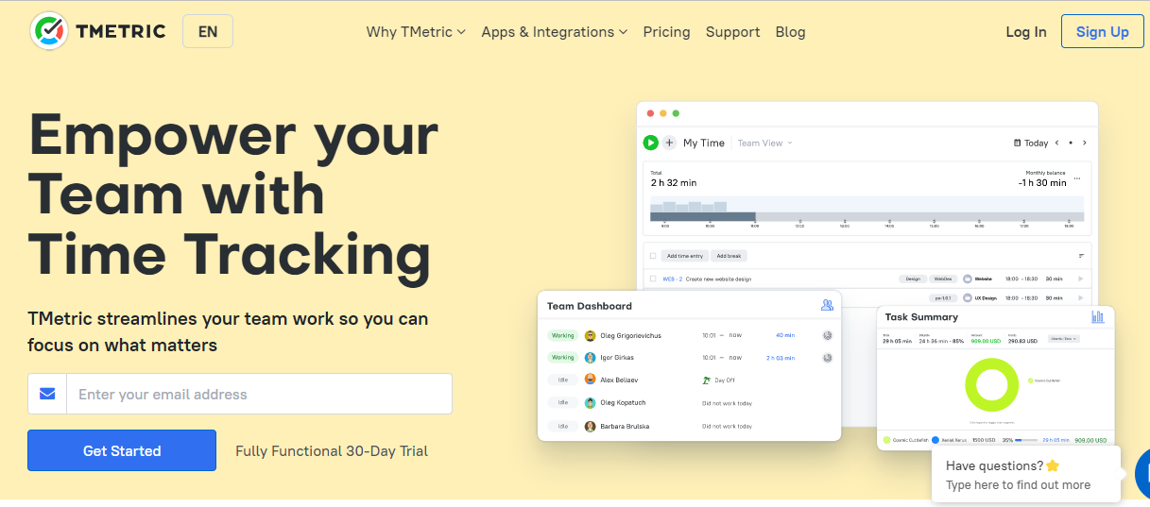The width and height of the screenshot is (1150, 507).
Task: Click Oleg Grigorievichus's avatar
Action: coord(591,335)
